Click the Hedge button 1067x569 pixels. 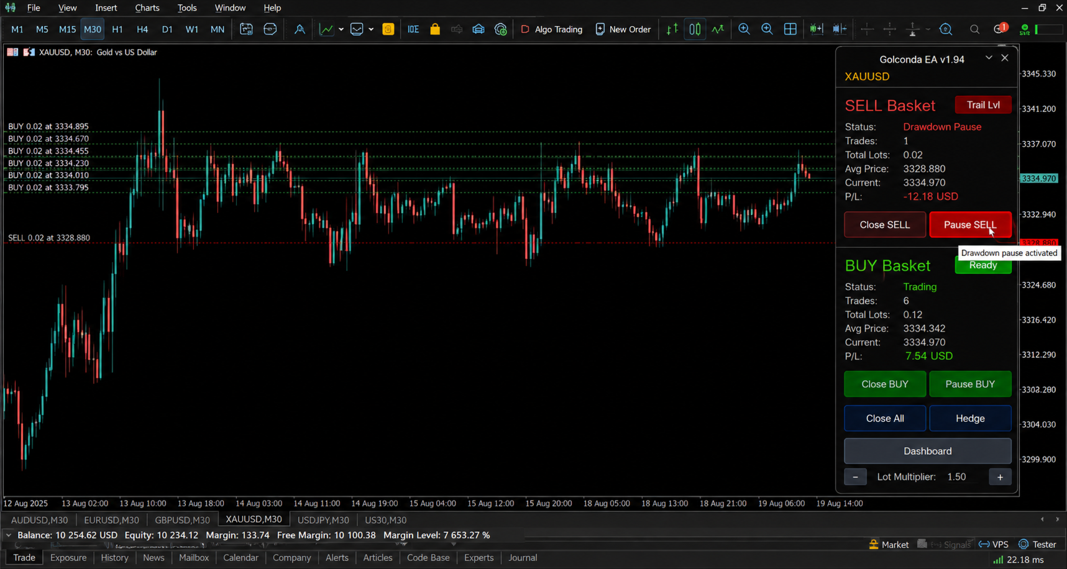(970, 419)
